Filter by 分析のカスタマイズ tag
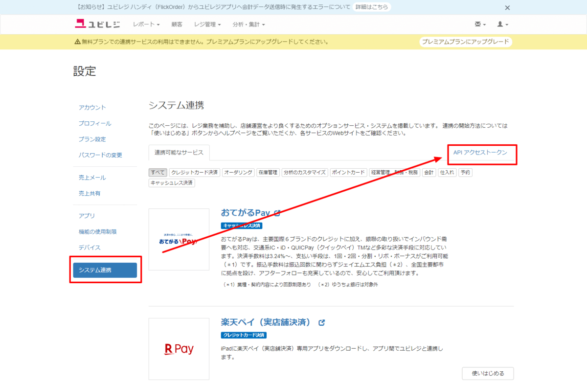The image size is (587, 383). [304, 173]
